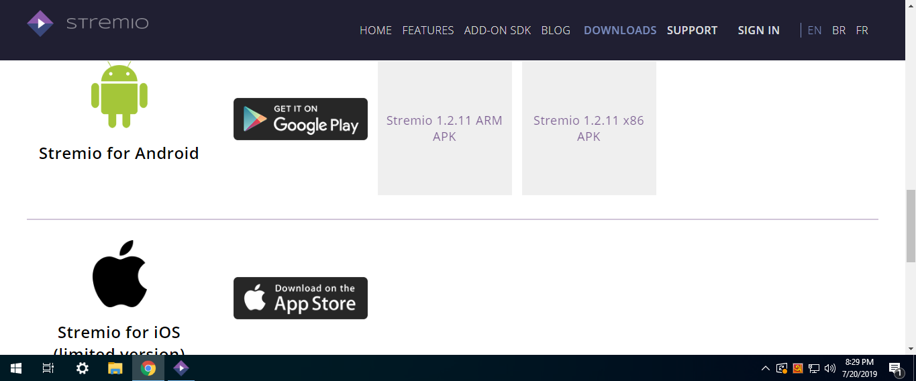Click the volume speaker tray icon
Viewport: 916px width, 381px height.
click(830, 368)
